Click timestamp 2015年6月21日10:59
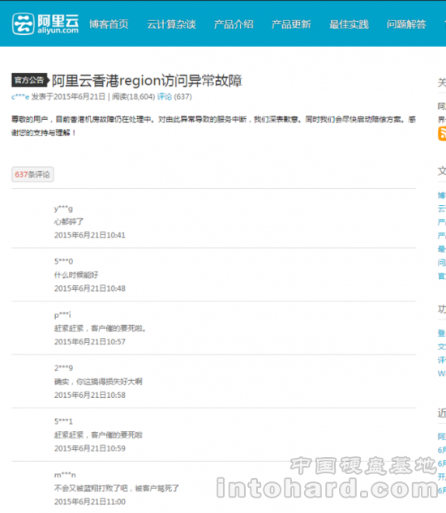This screenshot has height=513, width=446. click(x=90, y=448)
